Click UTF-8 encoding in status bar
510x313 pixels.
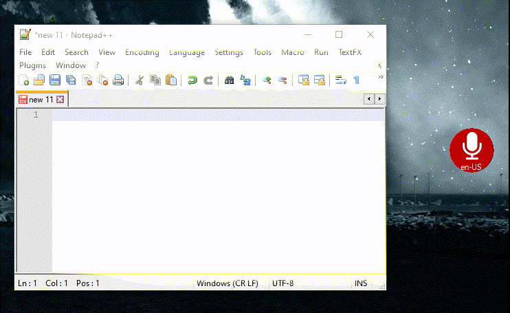(x=282, y=283)
